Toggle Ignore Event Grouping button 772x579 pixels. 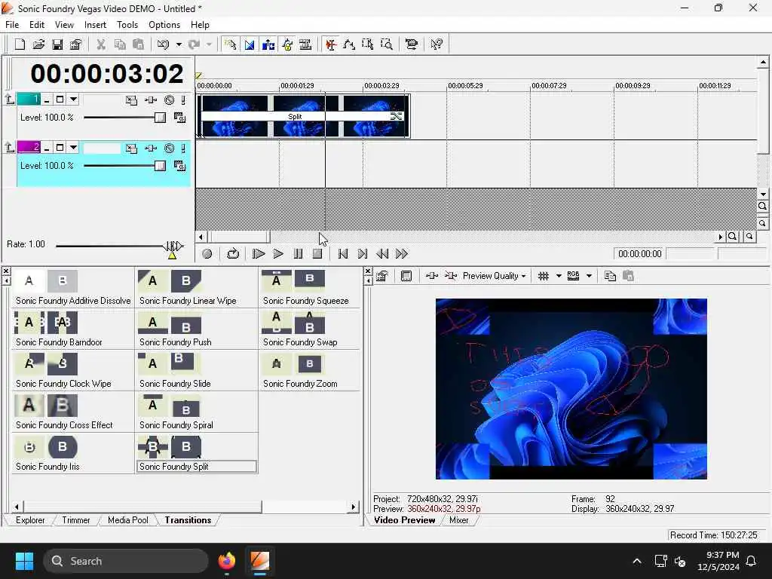click(305, 44)
